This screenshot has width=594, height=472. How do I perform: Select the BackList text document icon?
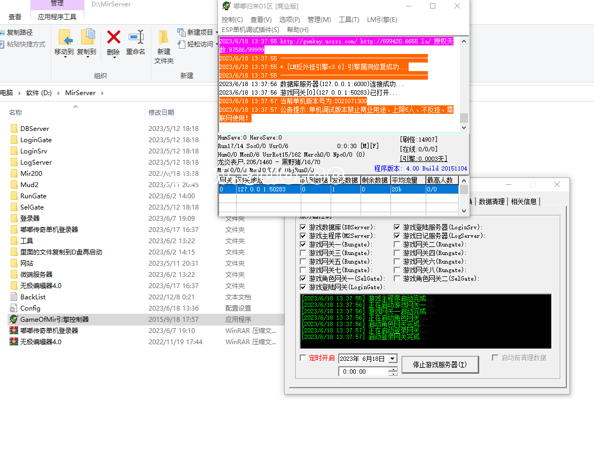[x=14, y=297]
